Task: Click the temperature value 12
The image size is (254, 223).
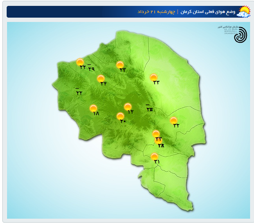Action: click(131, 112)
